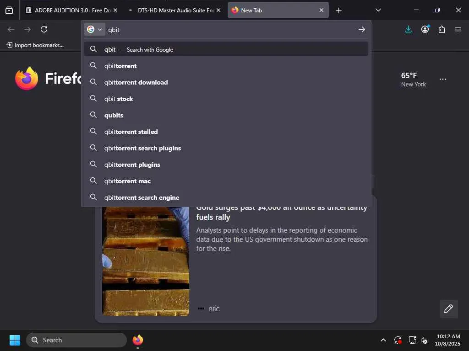Select the New Tab tab

pos(278,10)
